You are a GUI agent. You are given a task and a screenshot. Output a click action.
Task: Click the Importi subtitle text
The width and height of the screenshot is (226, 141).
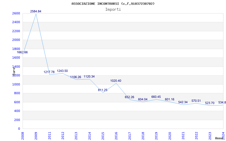click(113, 10)
